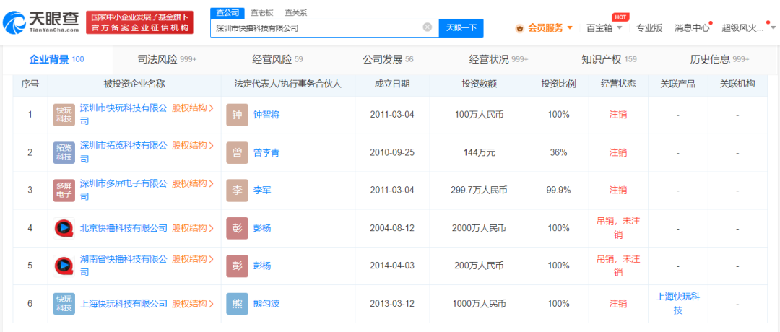
Task: Click the 快玩科技 logo for 上海快玩科技有限公司
Action: (x=64, y=304)
